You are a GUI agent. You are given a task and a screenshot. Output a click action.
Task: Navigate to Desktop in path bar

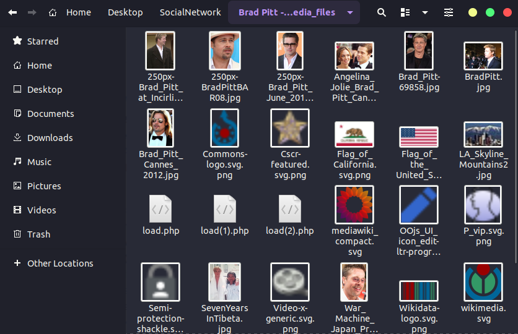125,12
